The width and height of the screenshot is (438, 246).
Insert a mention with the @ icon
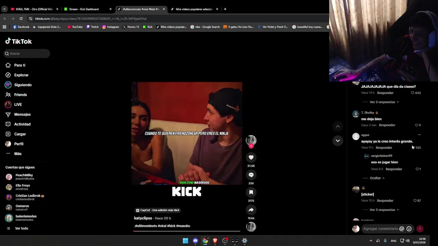pyautogui.click(x=402, y=229)
